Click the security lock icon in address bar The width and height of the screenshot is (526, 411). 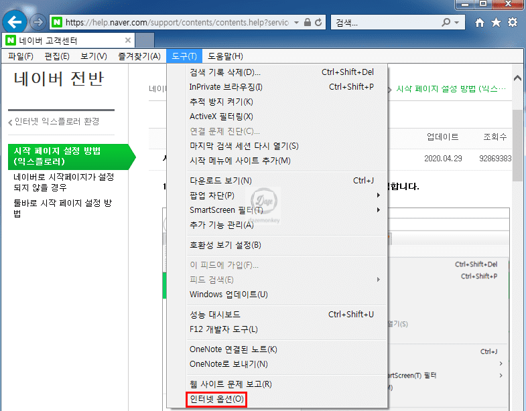click(308, 23)
